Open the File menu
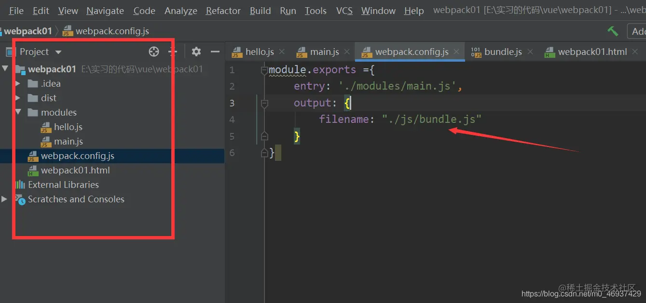The image size is (646, 303). pos(16,11)
